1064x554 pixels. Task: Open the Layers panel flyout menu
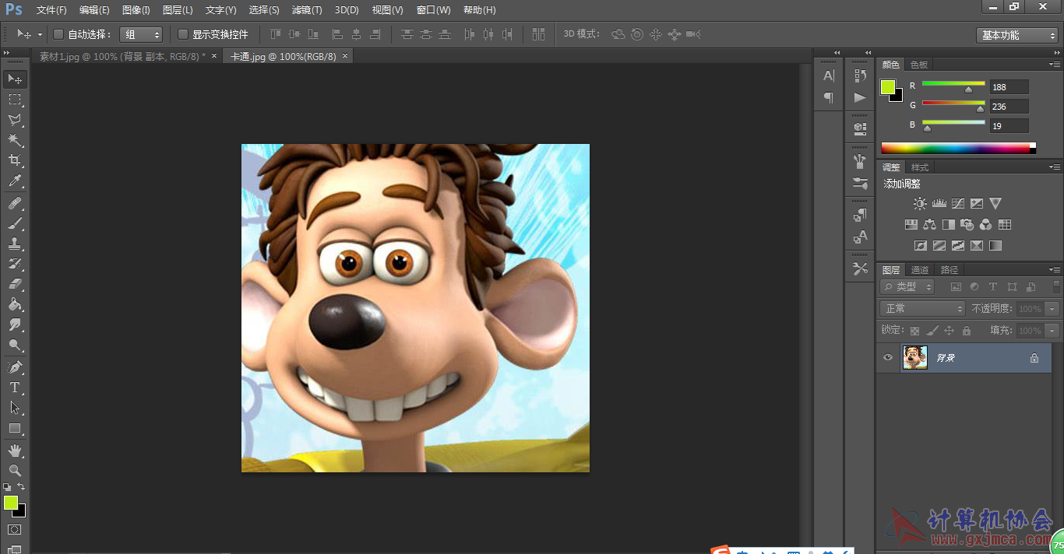pos(1055,270)
